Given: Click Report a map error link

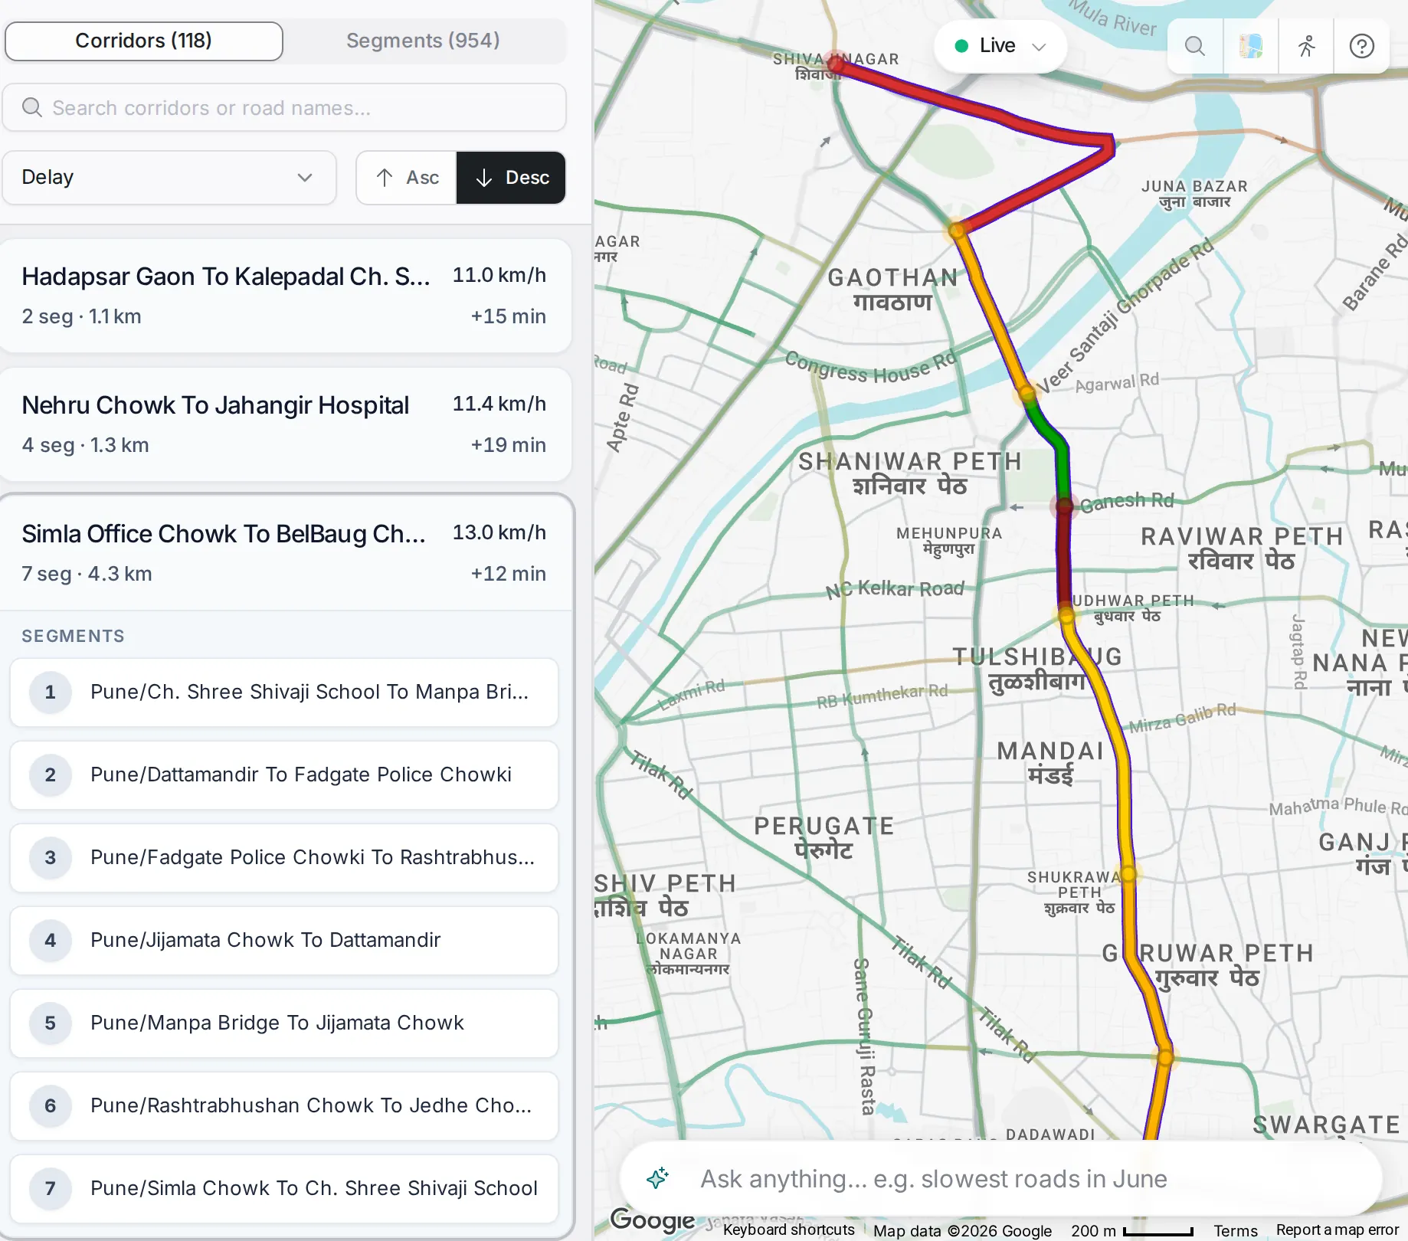Looking at the screenshot, I should point(1337,1230).
